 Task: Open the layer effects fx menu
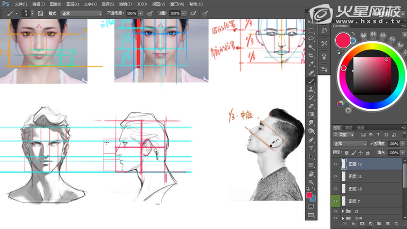point(353,223)
